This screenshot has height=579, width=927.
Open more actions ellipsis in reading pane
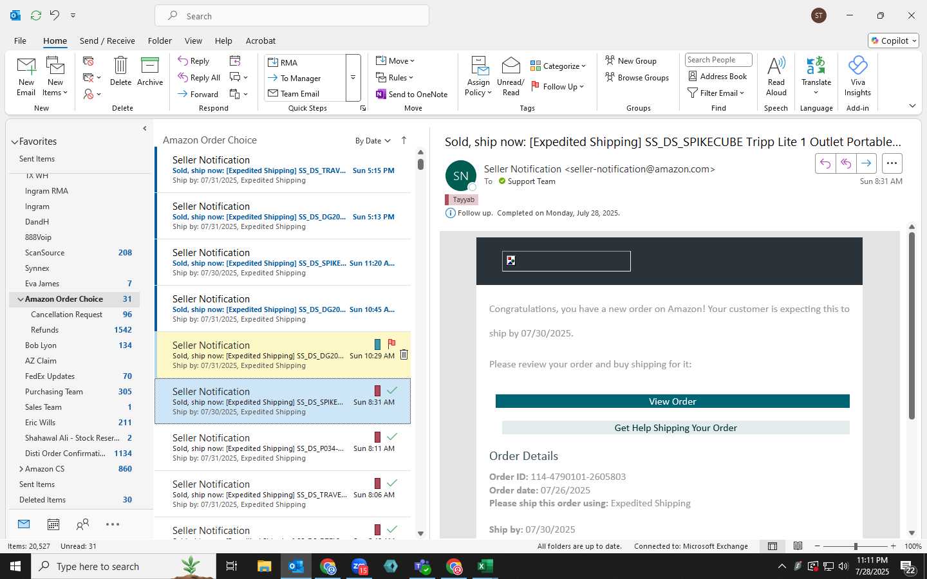(892, 163)
